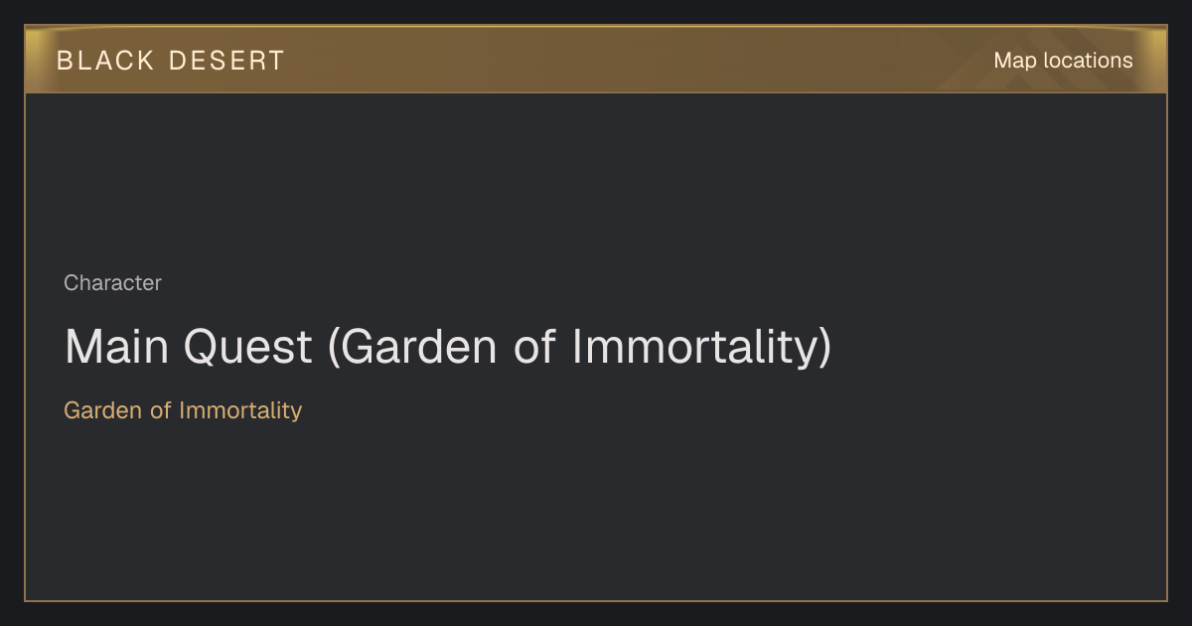1192x626 pixels.
Task: Click the word Garden in the gold subtitle
Action: (103, 409)
